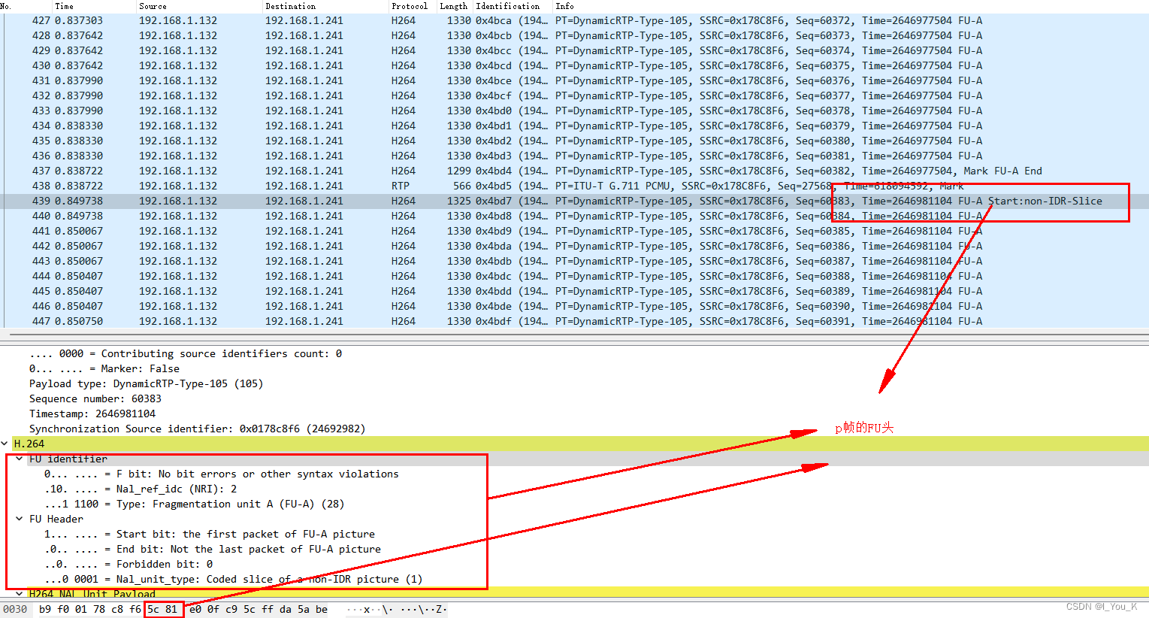This screenshot has height=618, width=1149.
Task: Select the F bit: No bit errors line
Action: pyautogui.click(x=222, y=474)
